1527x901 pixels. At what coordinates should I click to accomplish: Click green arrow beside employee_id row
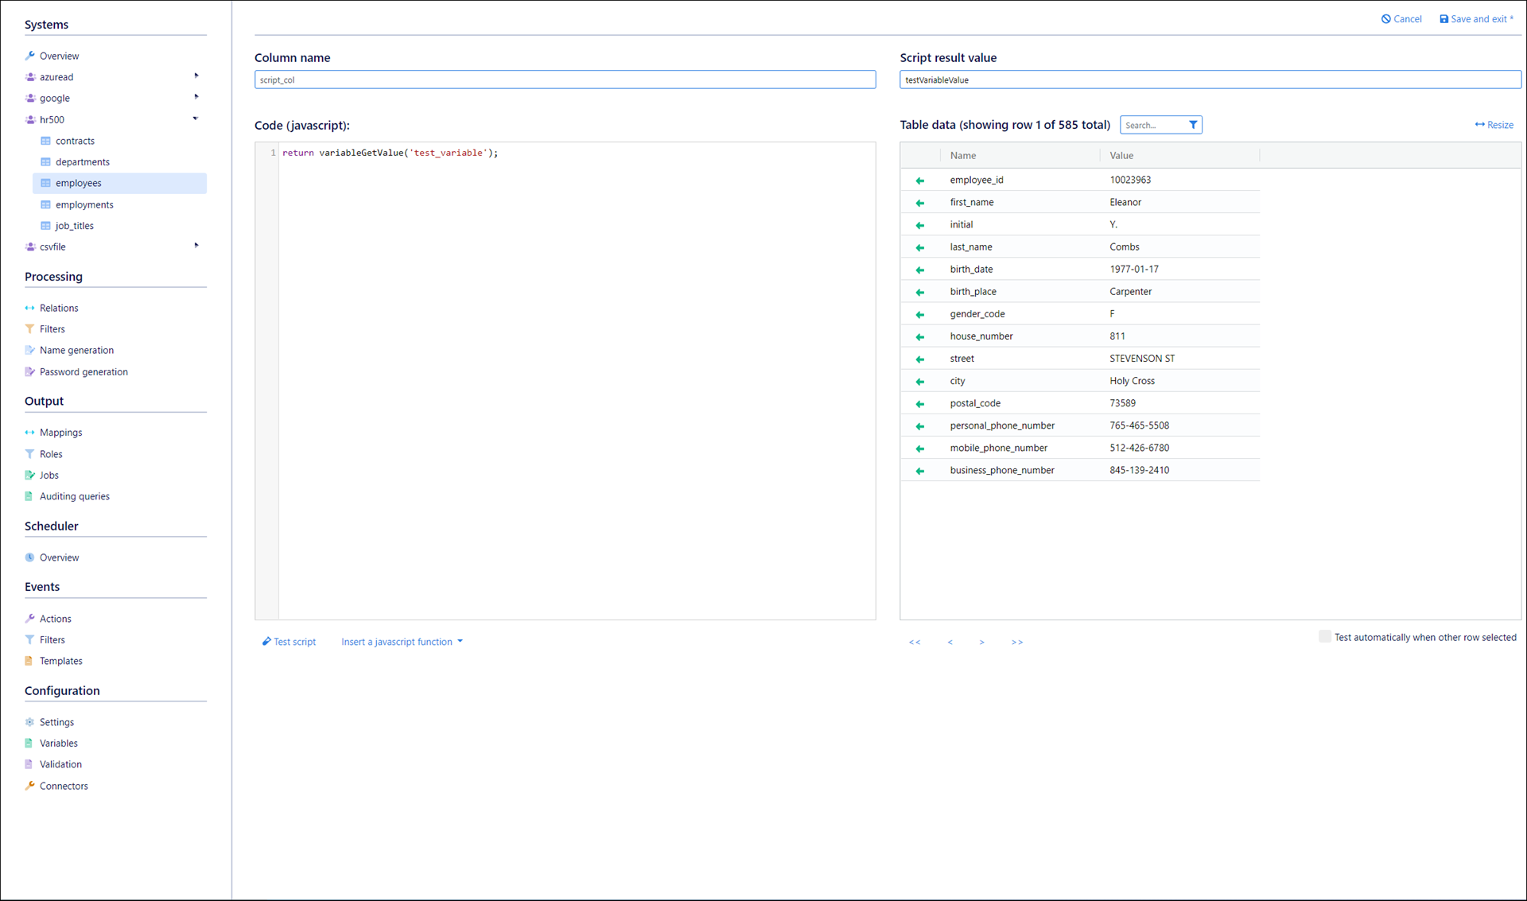pyautogui.click(x=920, y=181)
